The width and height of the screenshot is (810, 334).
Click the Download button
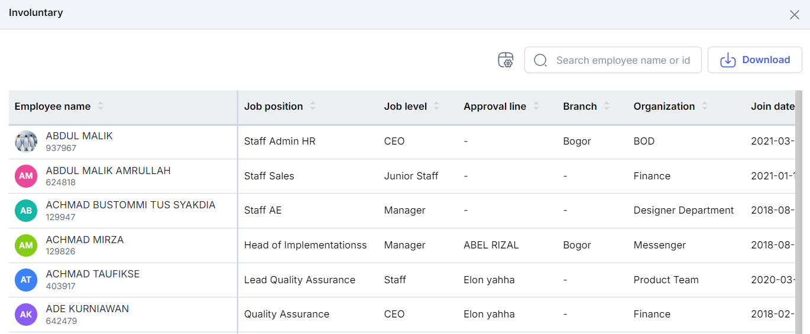[x=755, y=60]
